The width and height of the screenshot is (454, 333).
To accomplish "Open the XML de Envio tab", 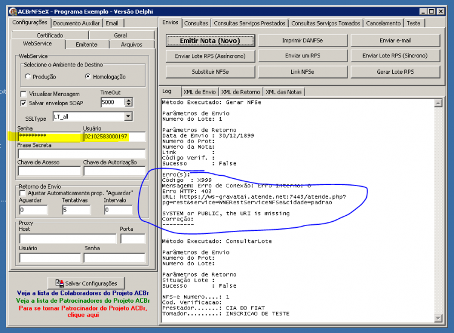I will click(x=200, y=92).
